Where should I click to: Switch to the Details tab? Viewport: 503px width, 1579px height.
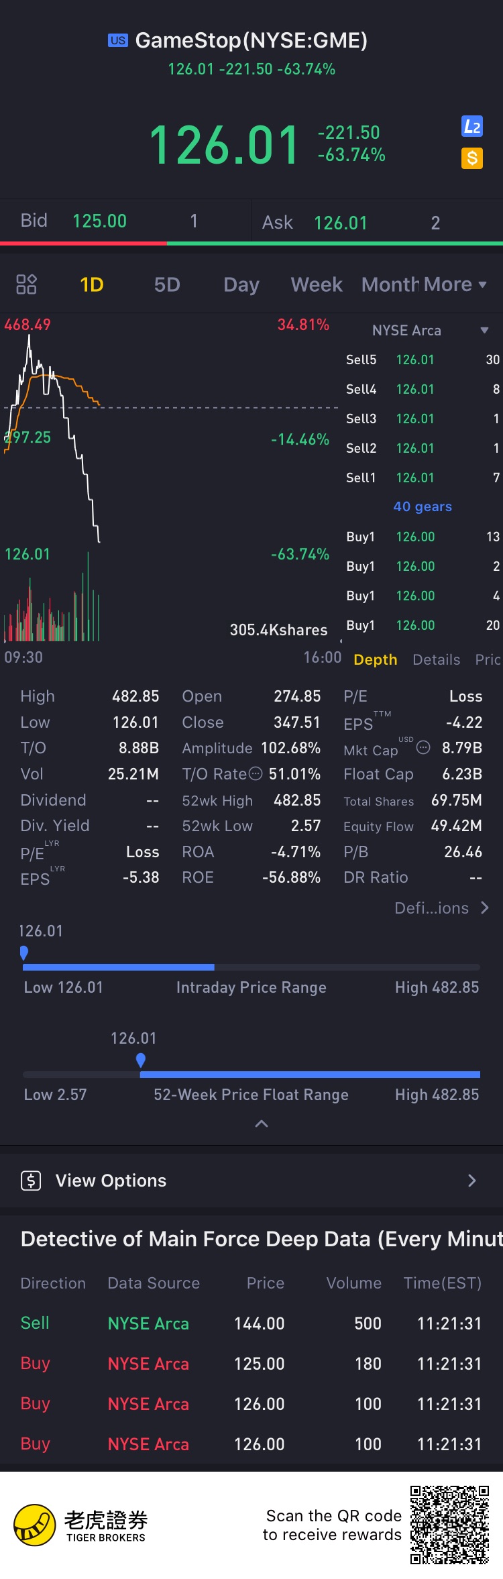pos(437,660)
